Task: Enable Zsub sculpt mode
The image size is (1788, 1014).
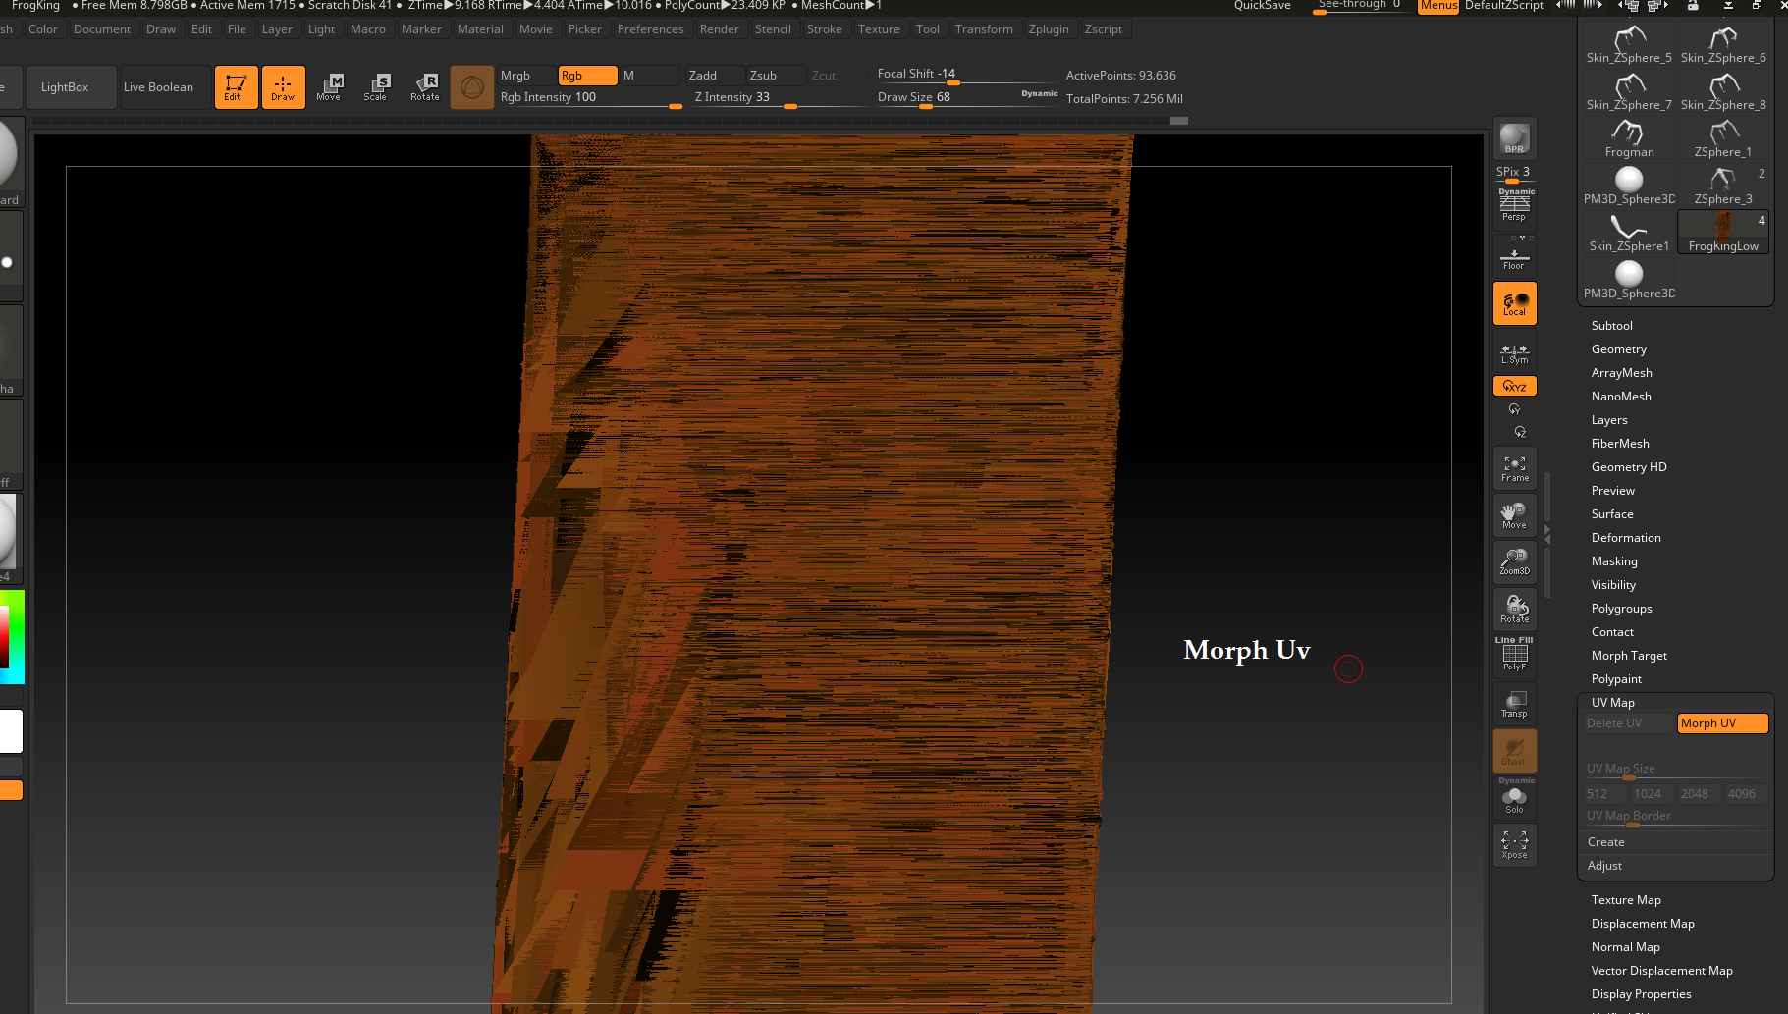Action: tap(775, 76)
